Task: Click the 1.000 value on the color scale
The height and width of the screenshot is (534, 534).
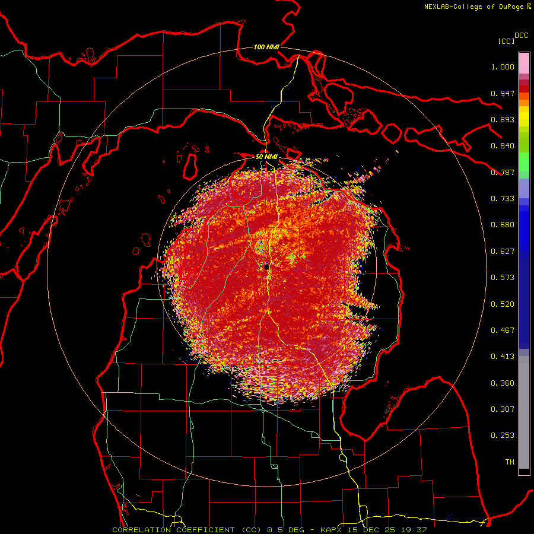Action: [503, 66]
